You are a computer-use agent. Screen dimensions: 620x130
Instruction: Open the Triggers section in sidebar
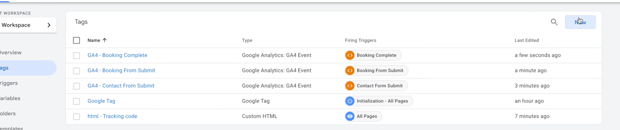coord(9,83)
